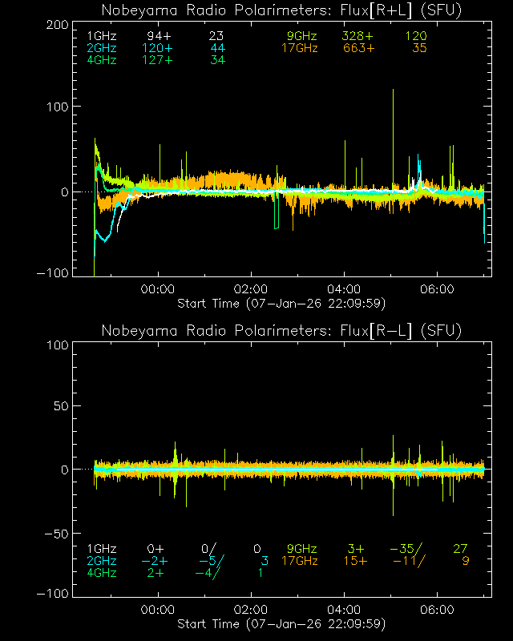Image resolution: width=513 pixels, height=641 pixels.
Task: Click the 328+ value beside 9GHz in top plot
Action: (x=357, y=37)
